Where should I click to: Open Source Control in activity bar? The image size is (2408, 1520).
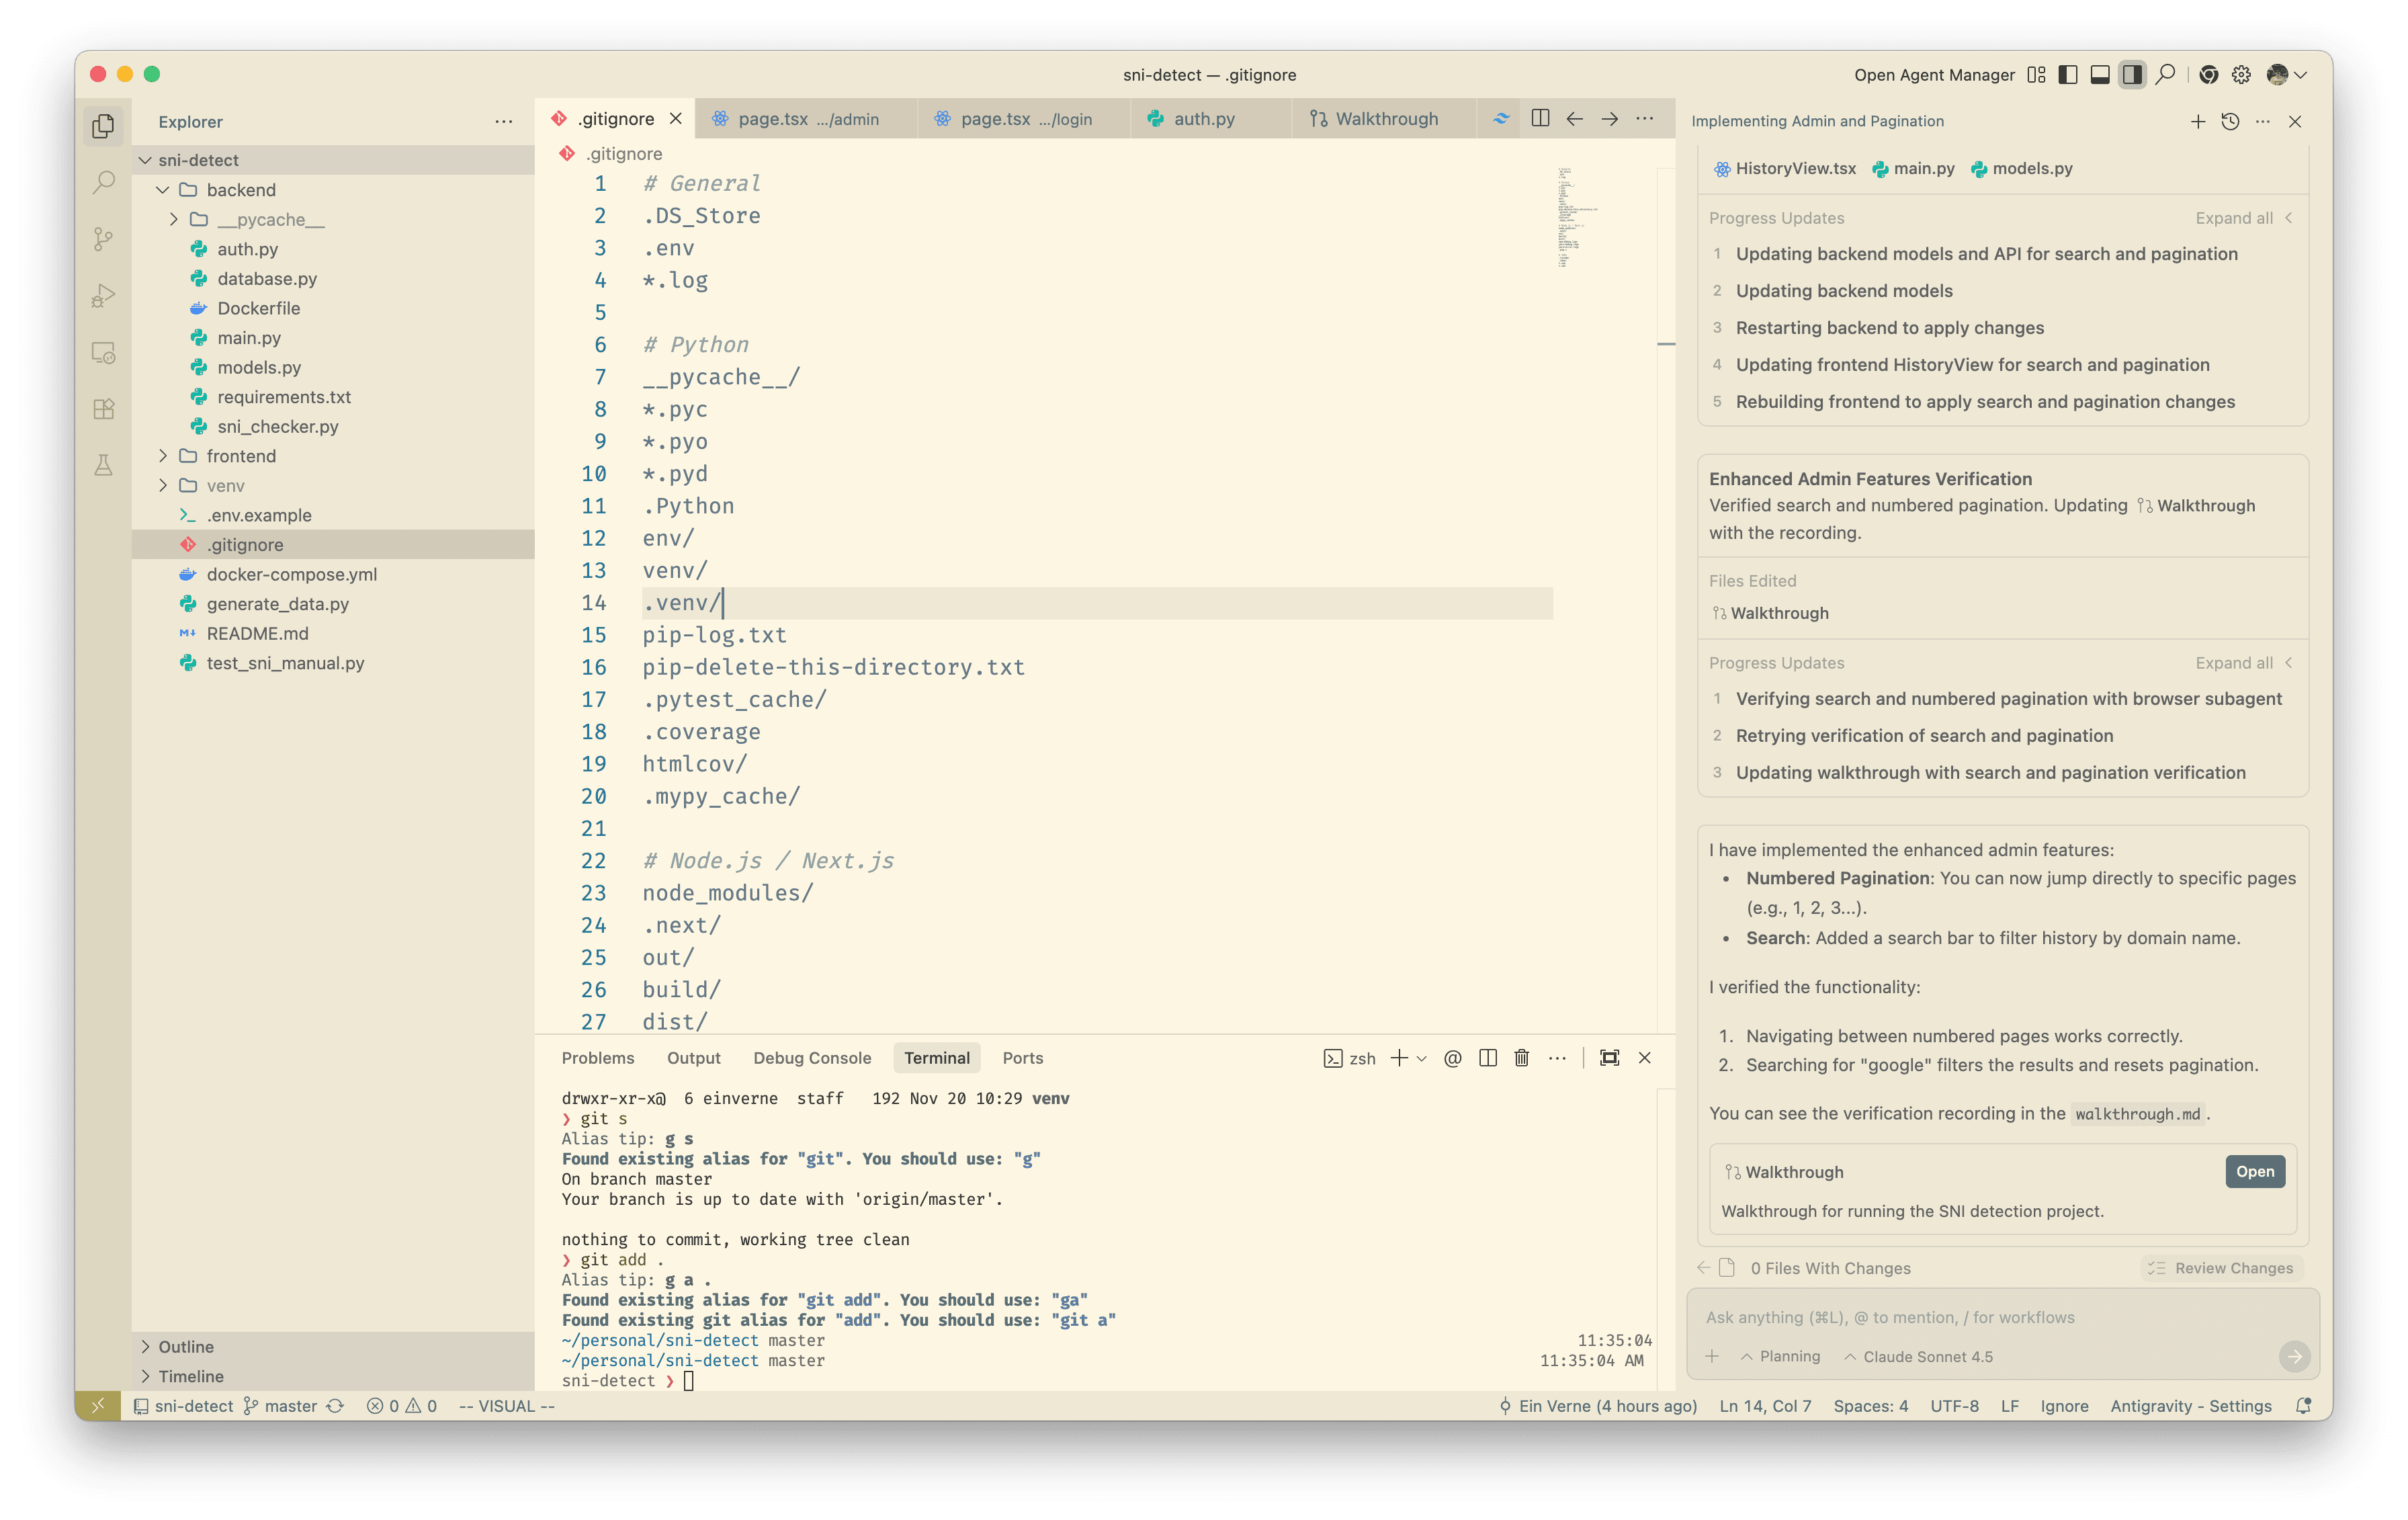[x=103, y=239]
